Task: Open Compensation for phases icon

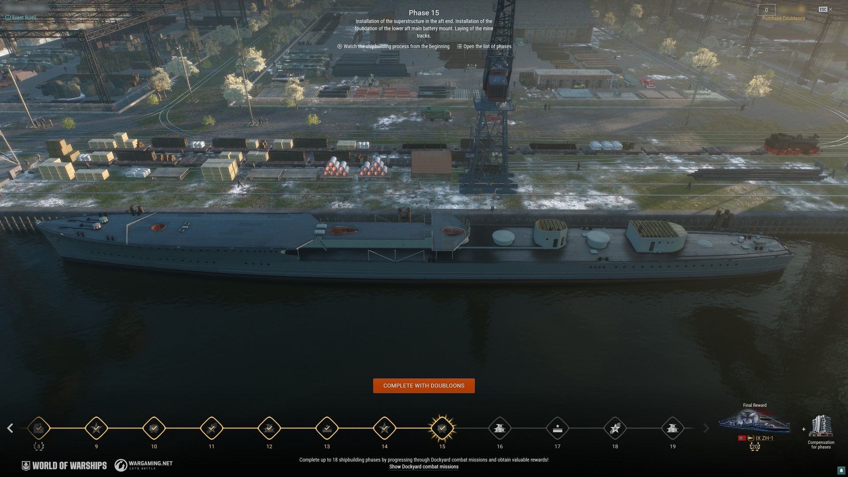Action: point(821,427)
